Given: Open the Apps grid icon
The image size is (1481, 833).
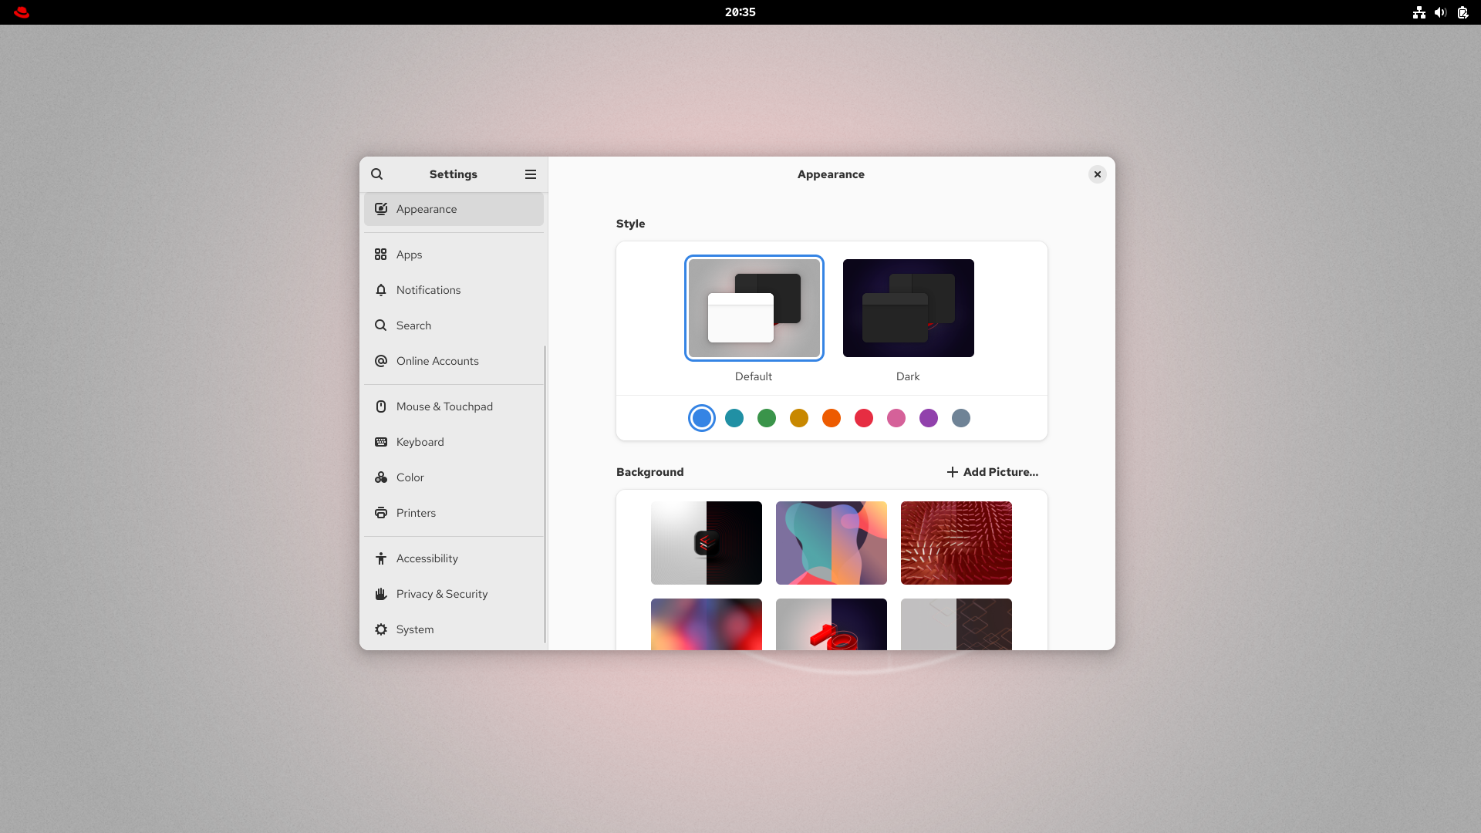Looking at the screenshot, I should 381,255.
